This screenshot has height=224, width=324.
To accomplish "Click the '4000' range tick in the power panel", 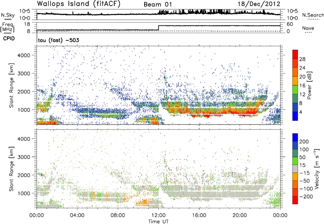I will coord(23,55).
